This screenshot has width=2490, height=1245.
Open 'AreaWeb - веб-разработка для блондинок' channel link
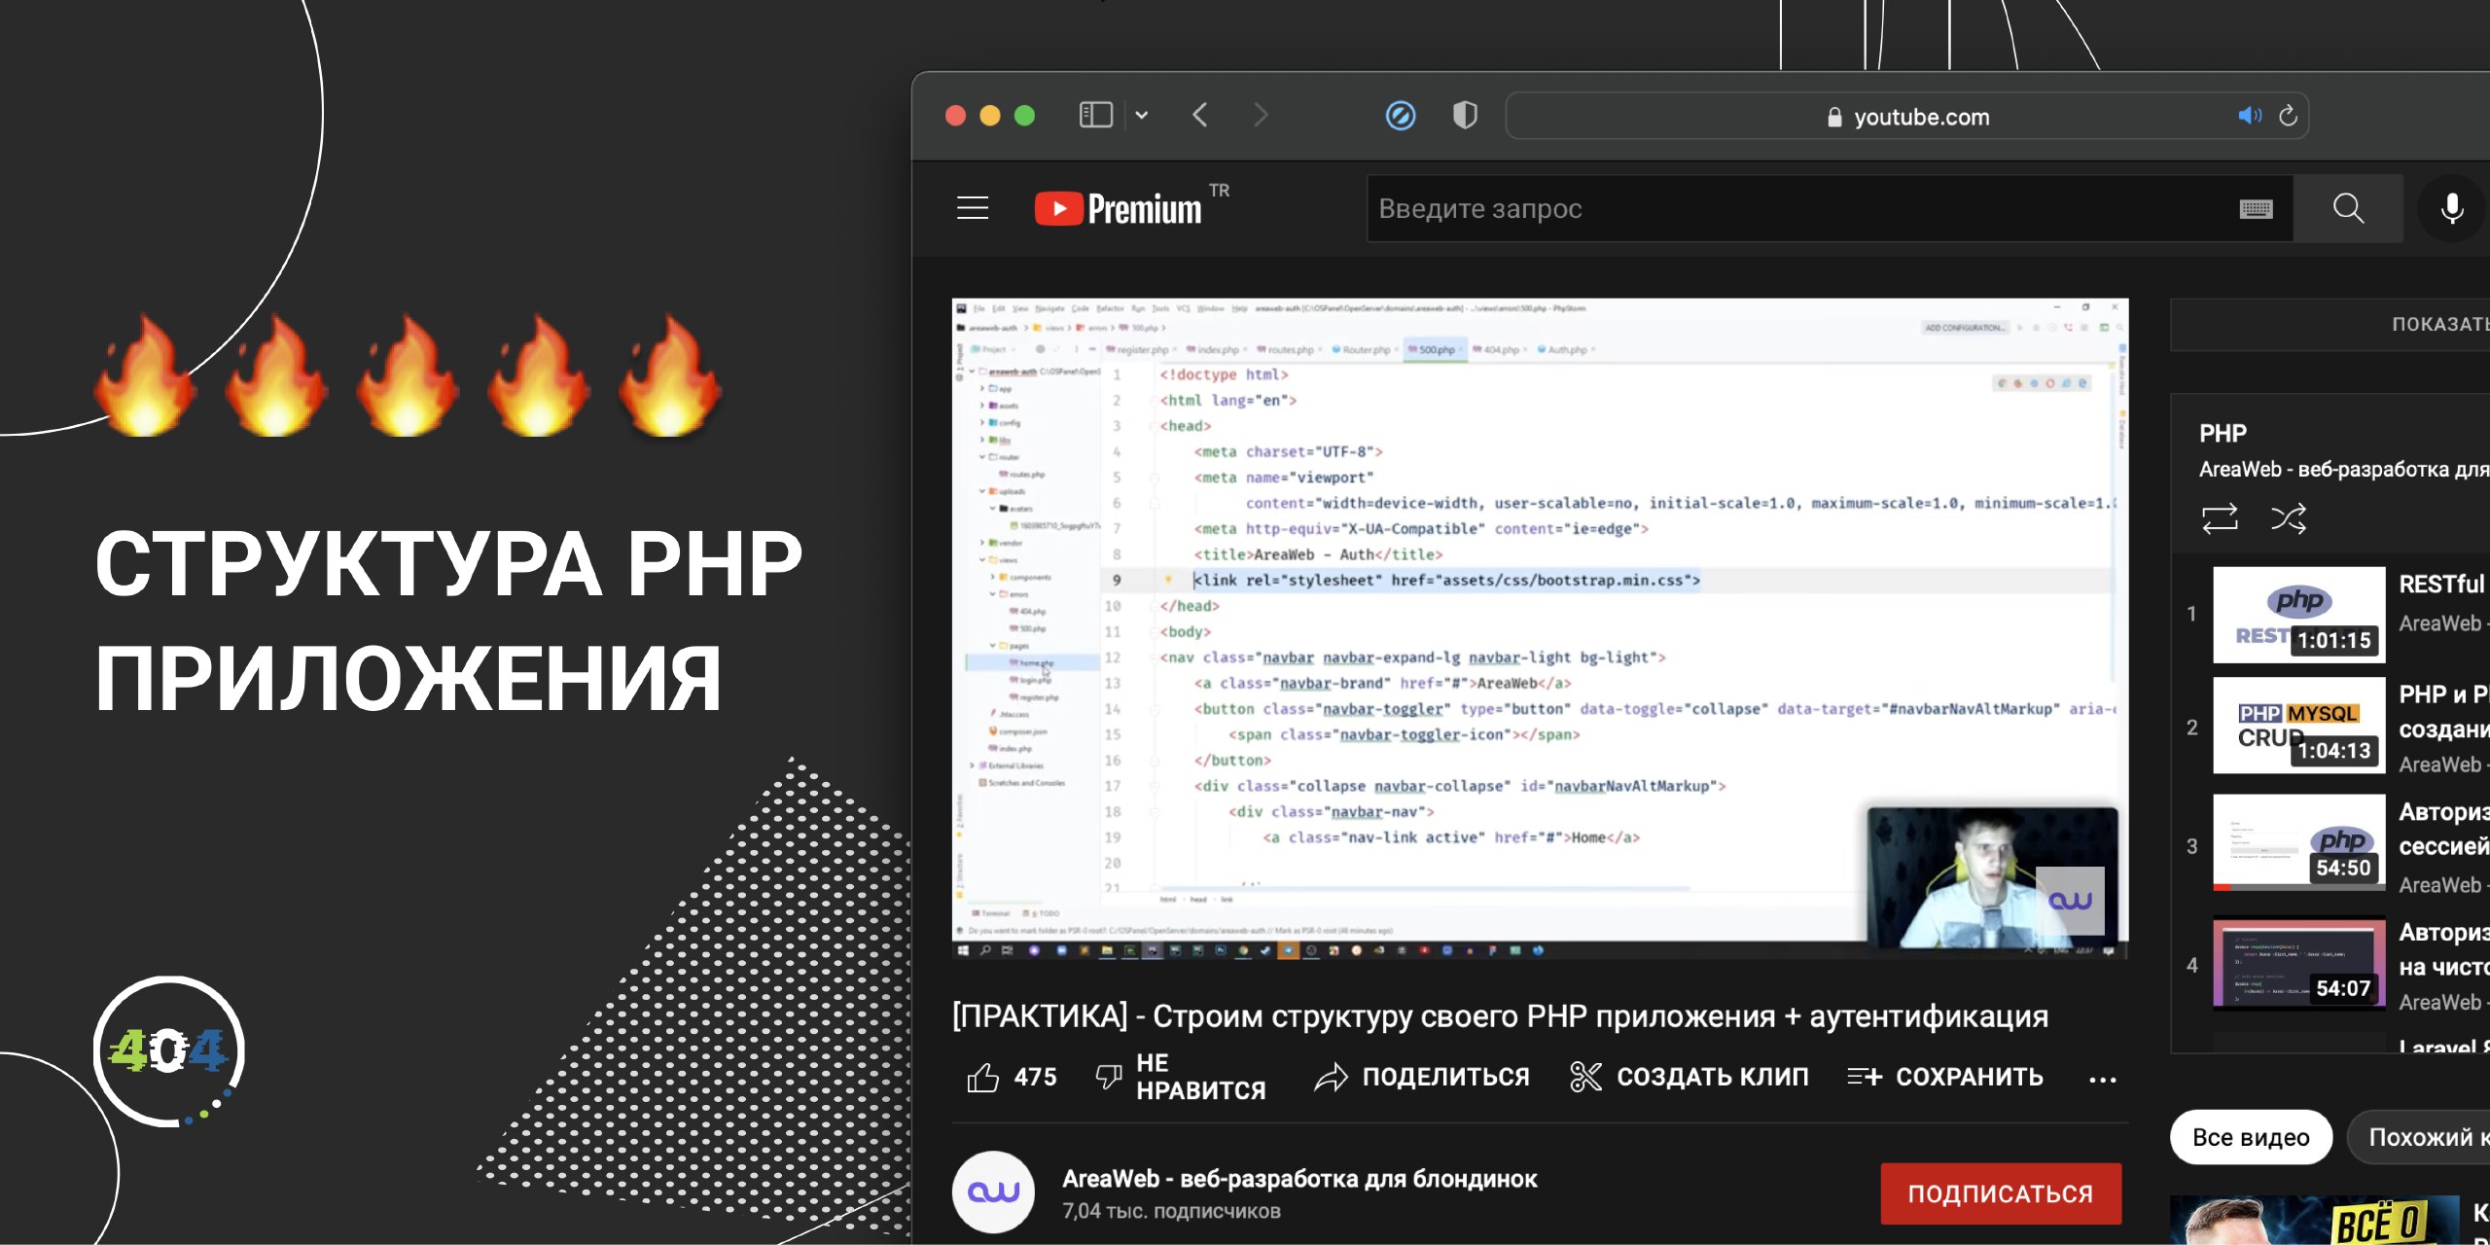(1299, 1179)
